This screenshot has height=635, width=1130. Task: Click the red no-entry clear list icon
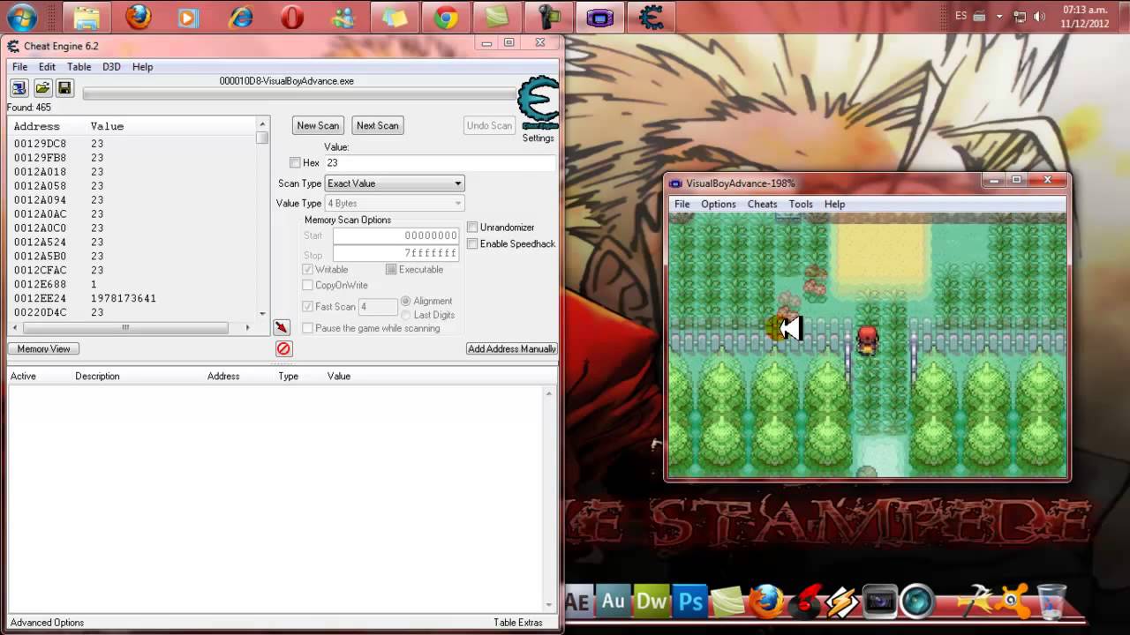click(x=283, y=349)
